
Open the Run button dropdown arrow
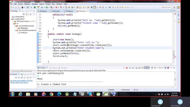[49, 7]
